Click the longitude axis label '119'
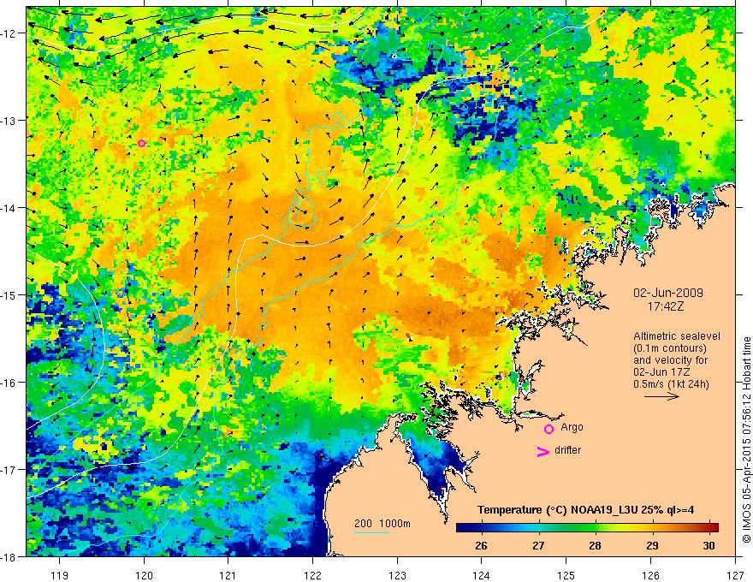The height and width of the screenshot is (582, 753). (x=60, y=575)
